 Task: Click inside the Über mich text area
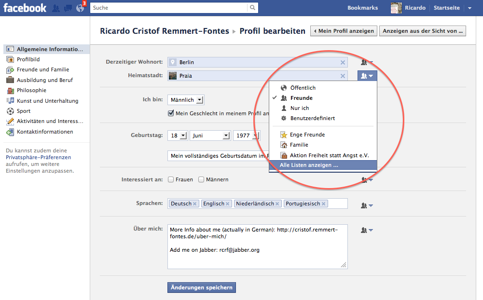[x=258, y=247]
